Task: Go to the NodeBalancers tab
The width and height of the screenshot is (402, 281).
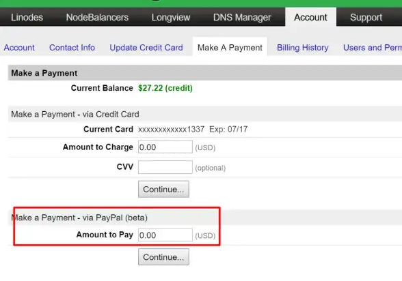Action: (97, 17)
